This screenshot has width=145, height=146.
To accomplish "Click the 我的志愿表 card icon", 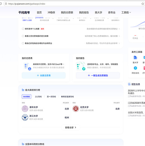I will pyautogui.click(x=27, y=66).
